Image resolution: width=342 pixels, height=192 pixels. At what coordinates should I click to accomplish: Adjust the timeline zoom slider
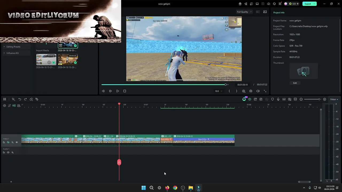pos(313,99)
